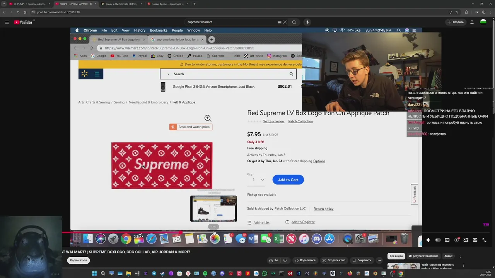Open the Return policy link
Image resolution: width=495 pixels, height=278 pixels.
(x=323, y=209)
